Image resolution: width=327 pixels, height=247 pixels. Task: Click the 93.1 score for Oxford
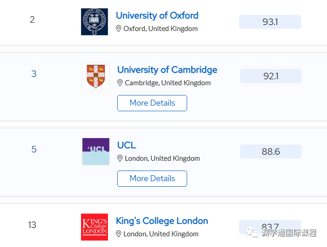pos(270,22)
